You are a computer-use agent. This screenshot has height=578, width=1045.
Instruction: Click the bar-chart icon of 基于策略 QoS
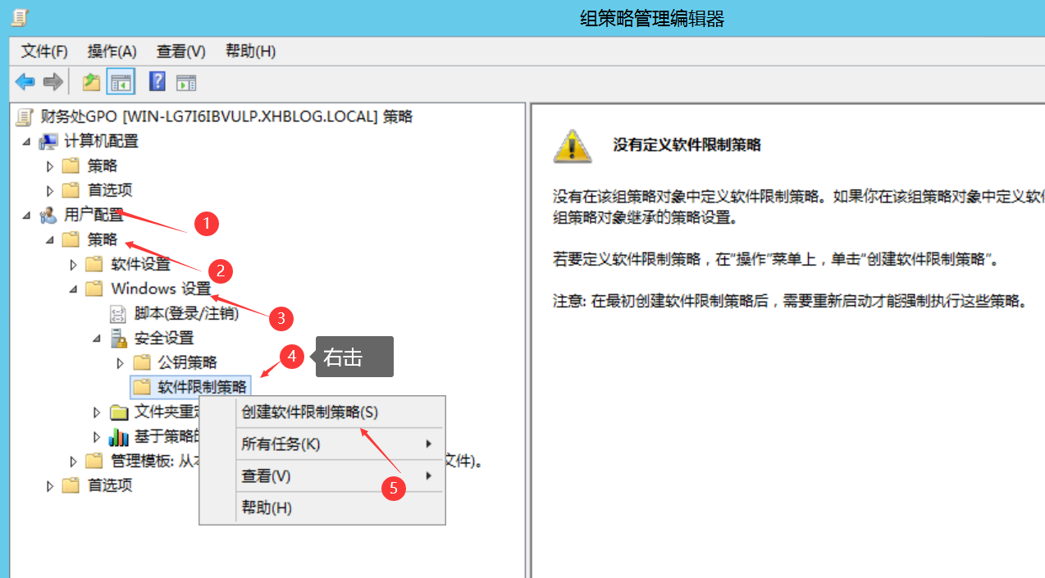click(120, 436)
